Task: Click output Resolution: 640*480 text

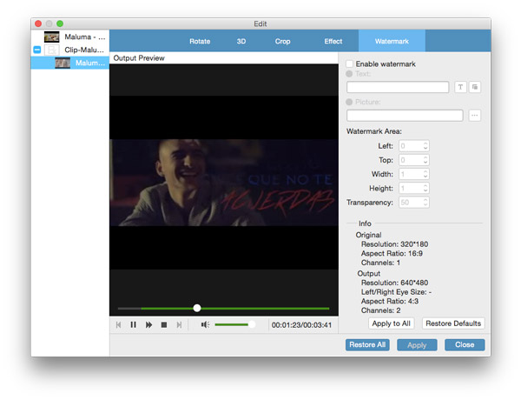Action: [394, 283]
